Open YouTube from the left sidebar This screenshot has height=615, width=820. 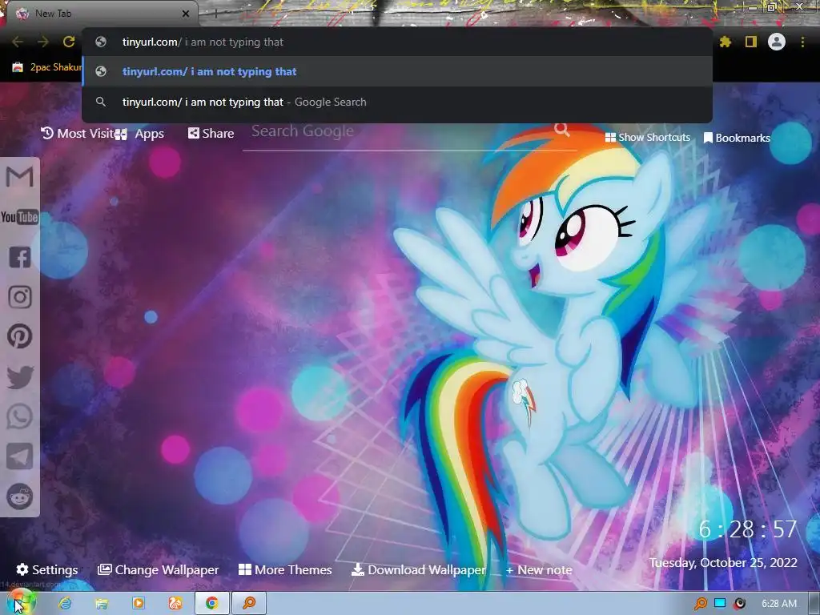(19, 216)
